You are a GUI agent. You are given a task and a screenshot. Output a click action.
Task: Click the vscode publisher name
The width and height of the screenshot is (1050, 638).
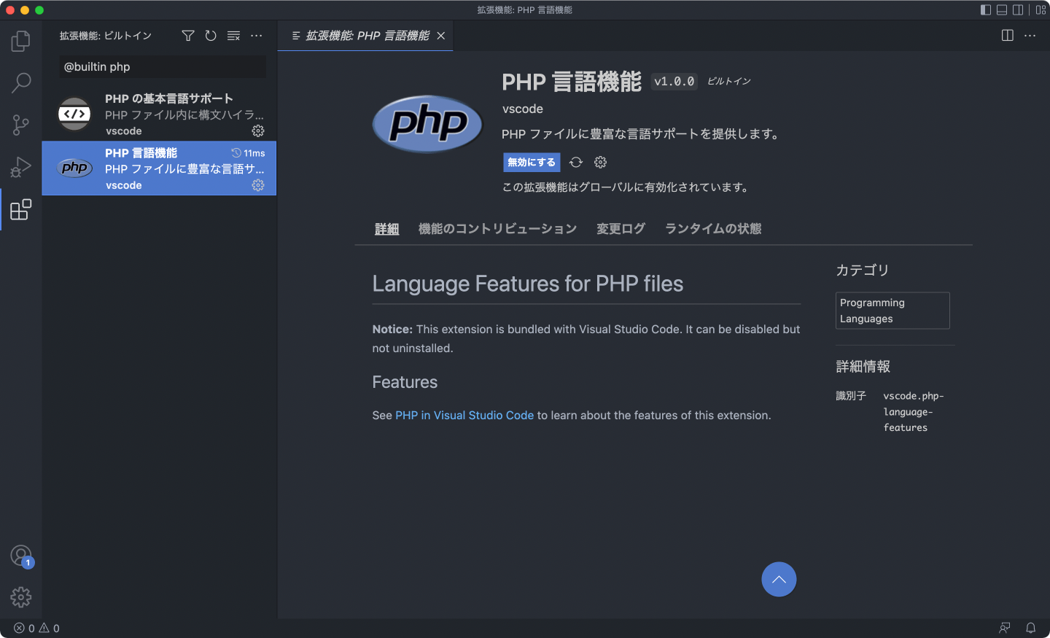coord(523,109)
